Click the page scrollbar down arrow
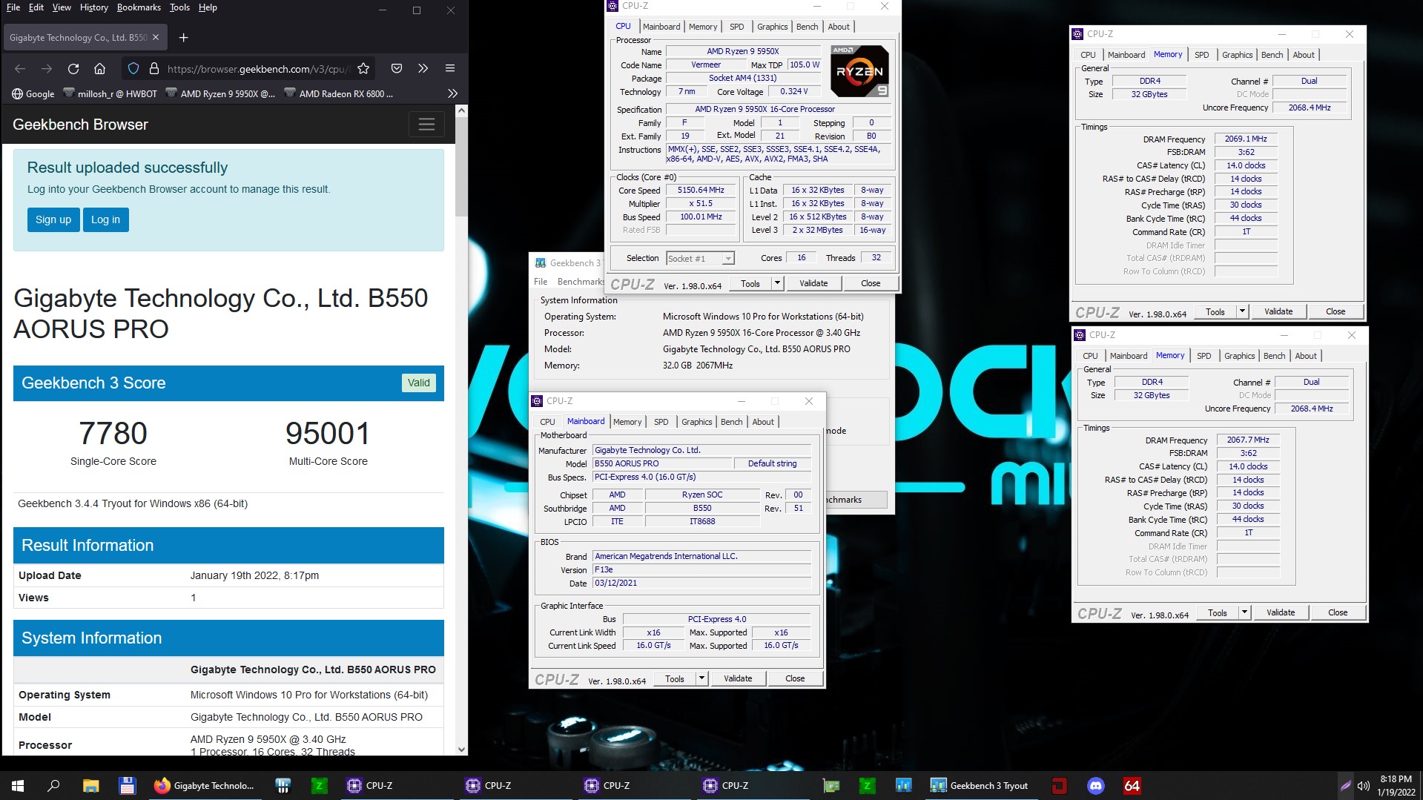Image resolution: width=1423 pixels, height=800 pixels. point(461,750)
